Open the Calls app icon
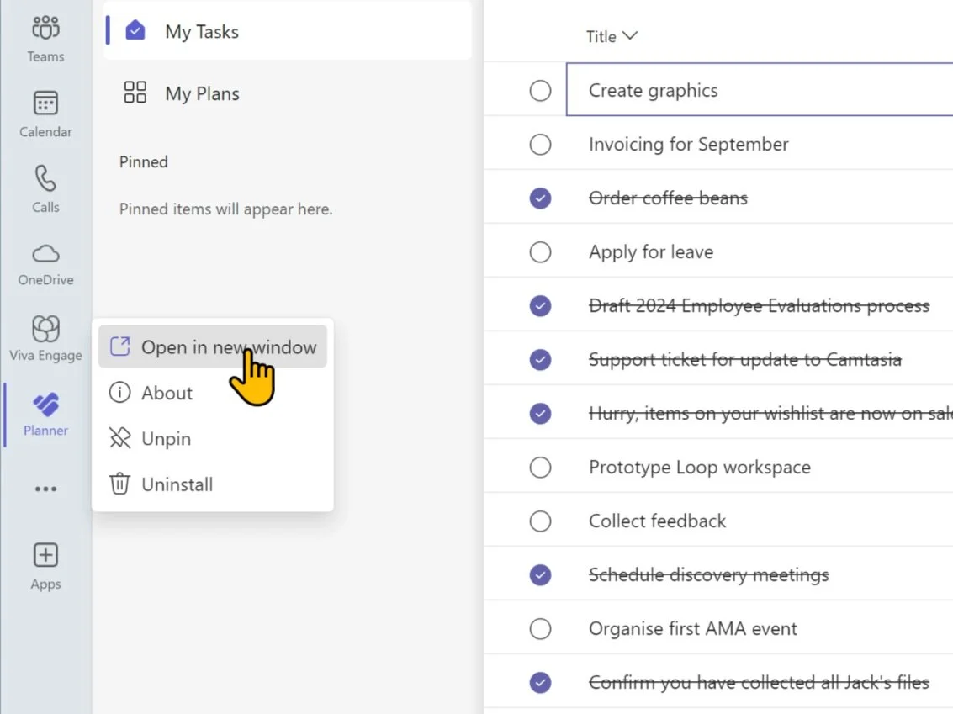 coord(45,178)
